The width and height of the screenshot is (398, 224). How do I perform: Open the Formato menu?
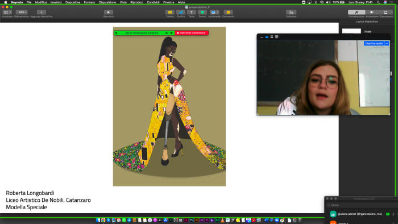tap(89, 2)
